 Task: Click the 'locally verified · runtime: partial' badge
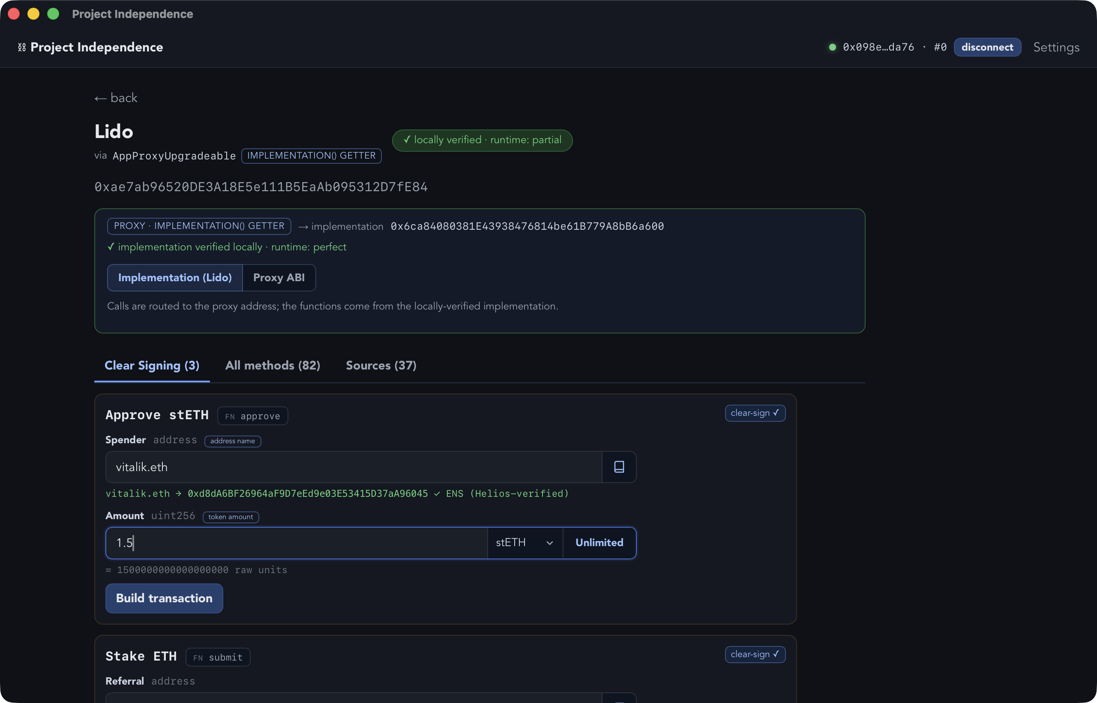pyautogui.click(x=483, y=140)
